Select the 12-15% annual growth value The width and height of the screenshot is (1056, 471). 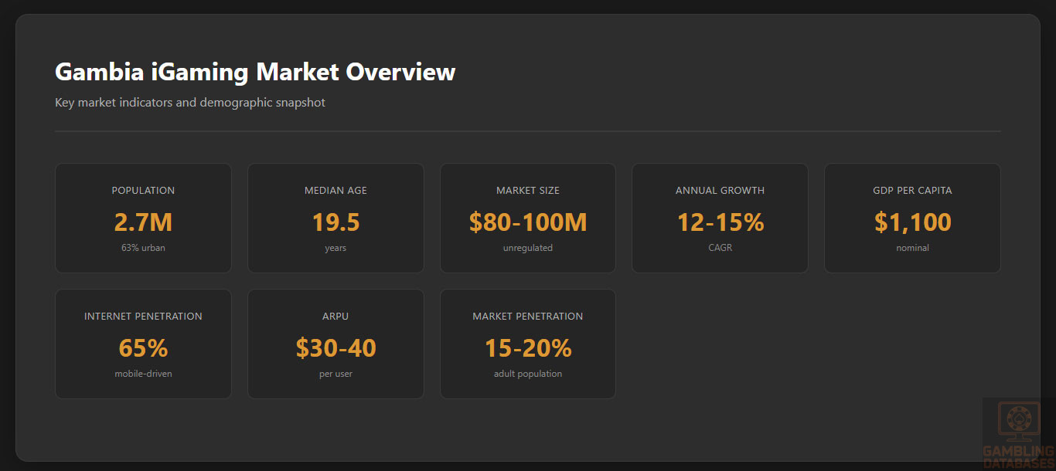coord(720,222)
